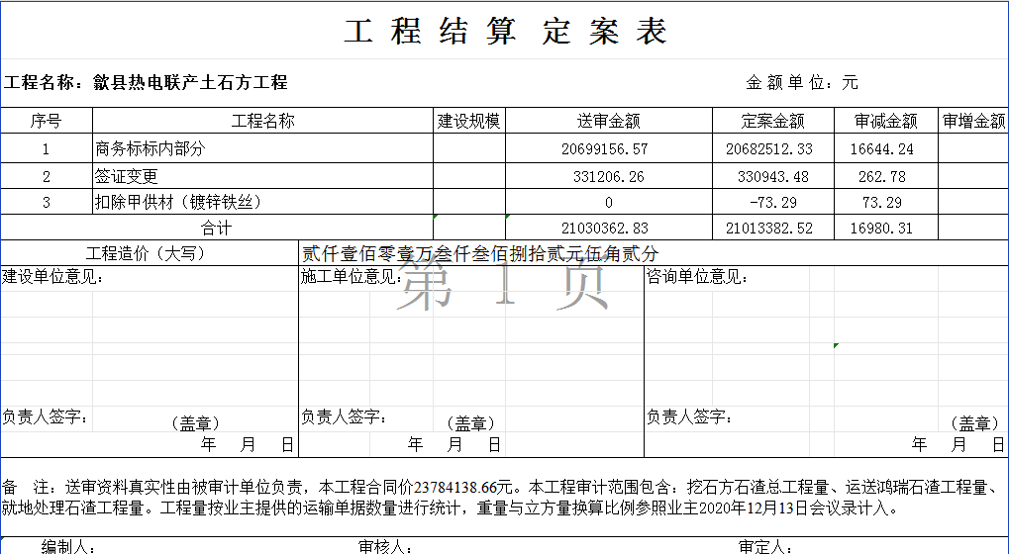1009x554 pixels.
Task: Click the 合计 row label cell
Action: tap(217, 229)
